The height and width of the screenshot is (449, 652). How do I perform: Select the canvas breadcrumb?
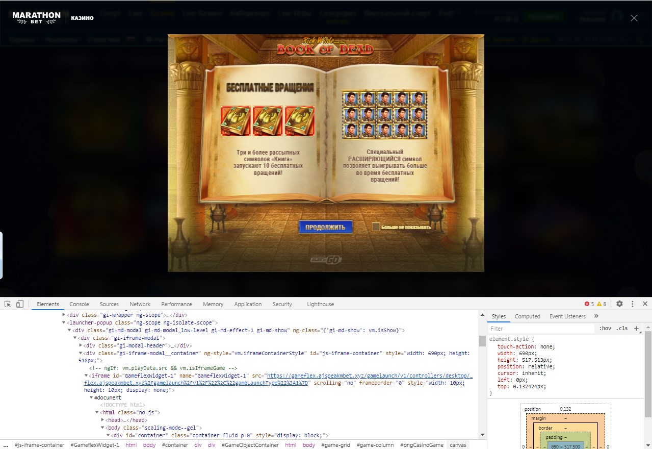pos(458,445)
